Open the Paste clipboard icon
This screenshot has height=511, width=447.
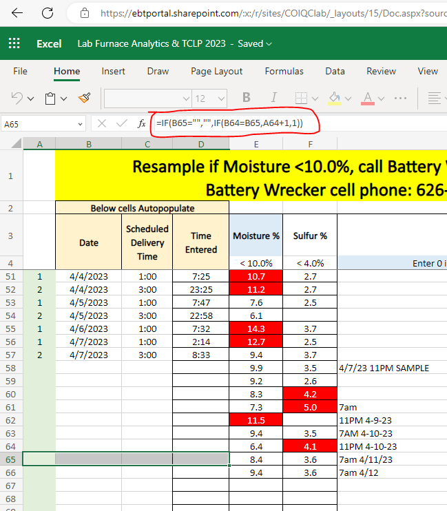click(50, 98)
